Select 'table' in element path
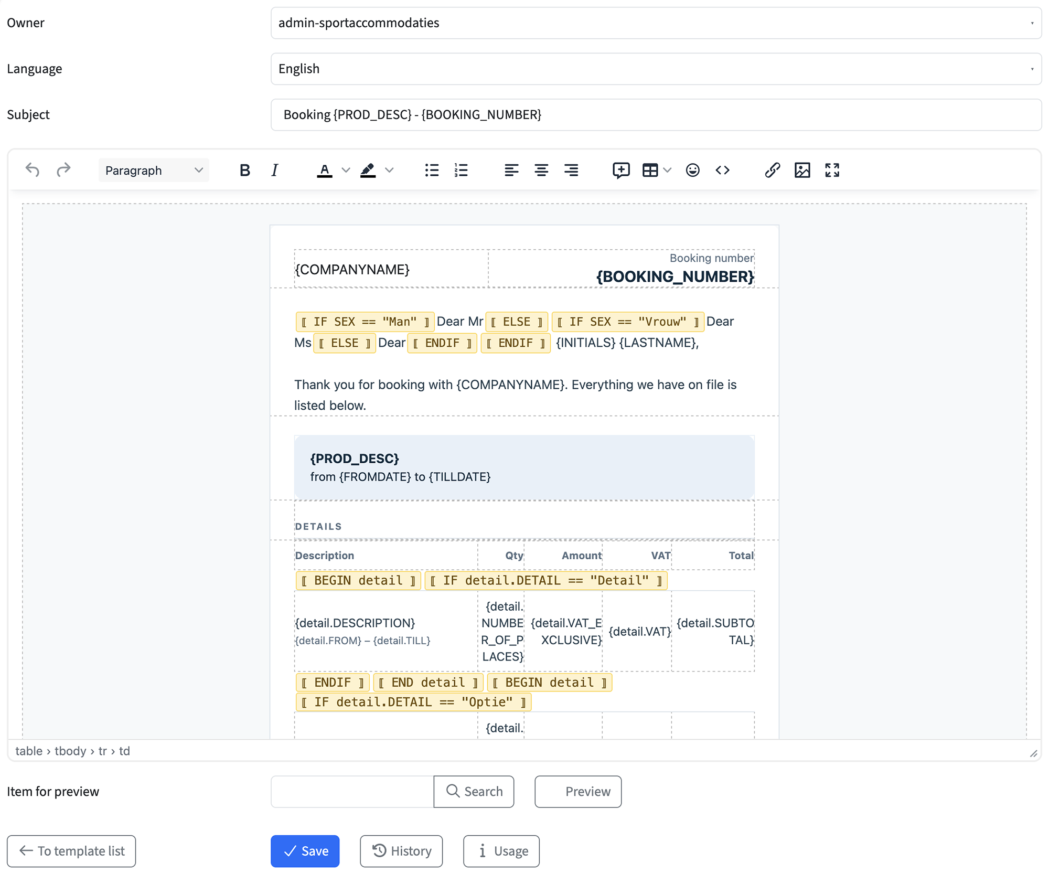Viewport: 1049px width, 884px height. [29, 751]
